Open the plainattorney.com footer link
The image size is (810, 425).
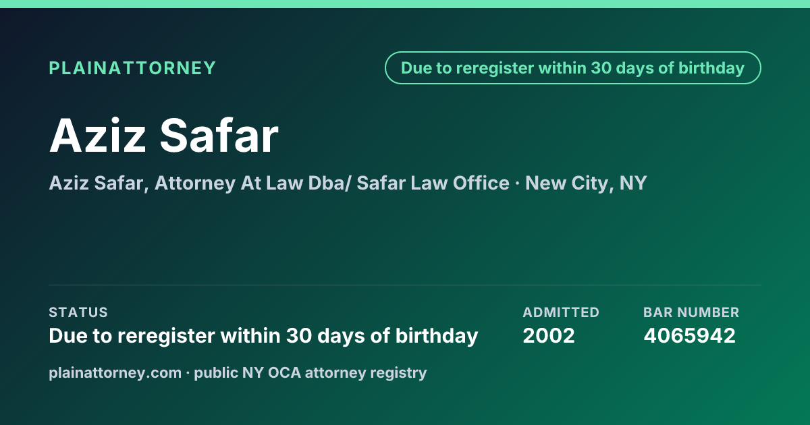point(115,372)
